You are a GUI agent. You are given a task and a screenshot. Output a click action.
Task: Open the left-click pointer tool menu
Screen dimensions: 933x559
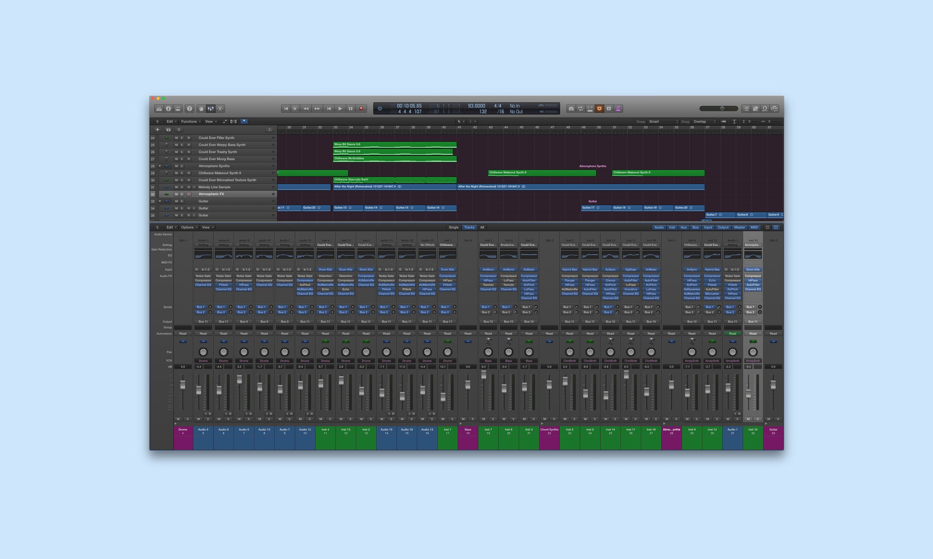(461, 121)
